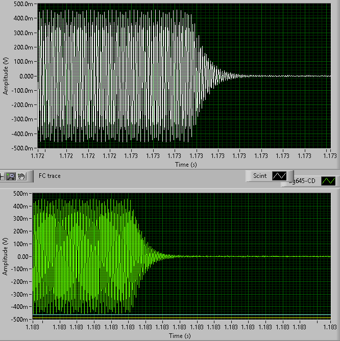Screen dimensions: 340x341
Task: Click the 100m scale marker on FC trace graph
Action: (x=21, y=244)
